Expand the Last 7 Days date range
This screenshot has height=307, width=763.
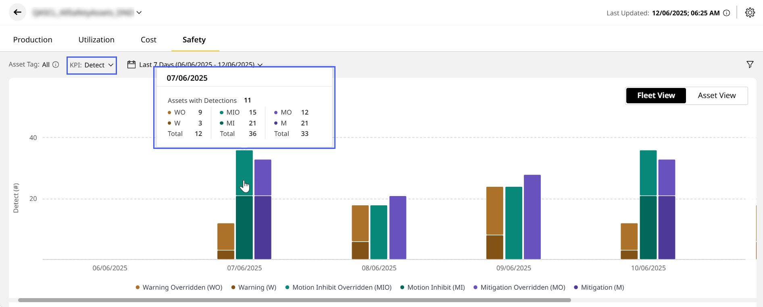[260, 65]
